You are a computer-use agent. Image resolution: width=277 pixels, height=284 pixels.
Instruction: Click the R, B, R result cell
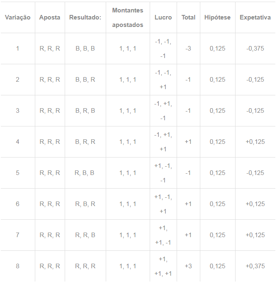point(85,204)
